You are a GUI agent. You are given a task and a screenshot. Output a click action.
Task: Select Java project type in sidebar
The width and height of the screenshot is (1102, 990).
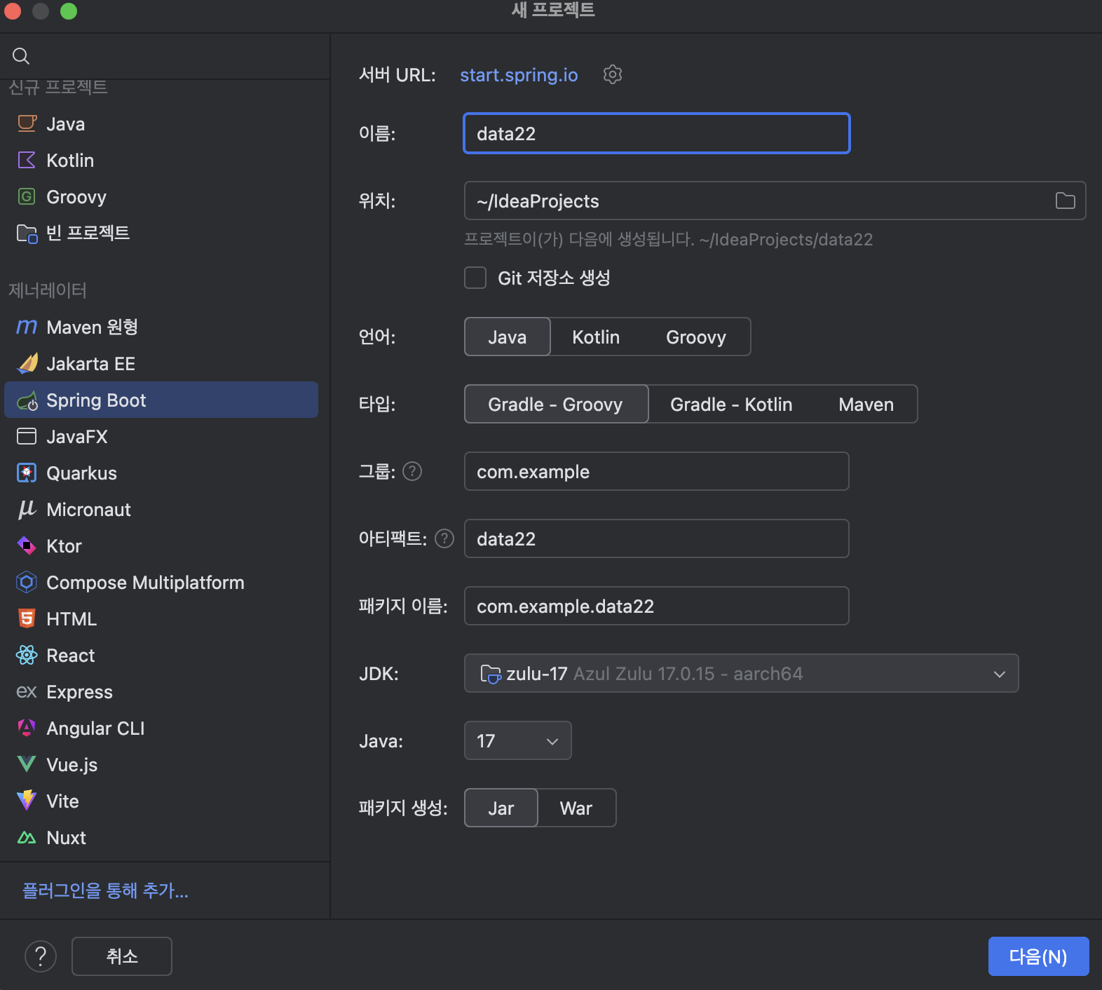[161, 124]
